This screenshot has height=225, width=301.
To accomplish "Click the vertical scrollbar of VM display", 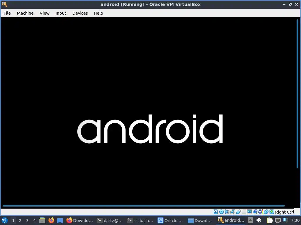I will tap(297, 93).
